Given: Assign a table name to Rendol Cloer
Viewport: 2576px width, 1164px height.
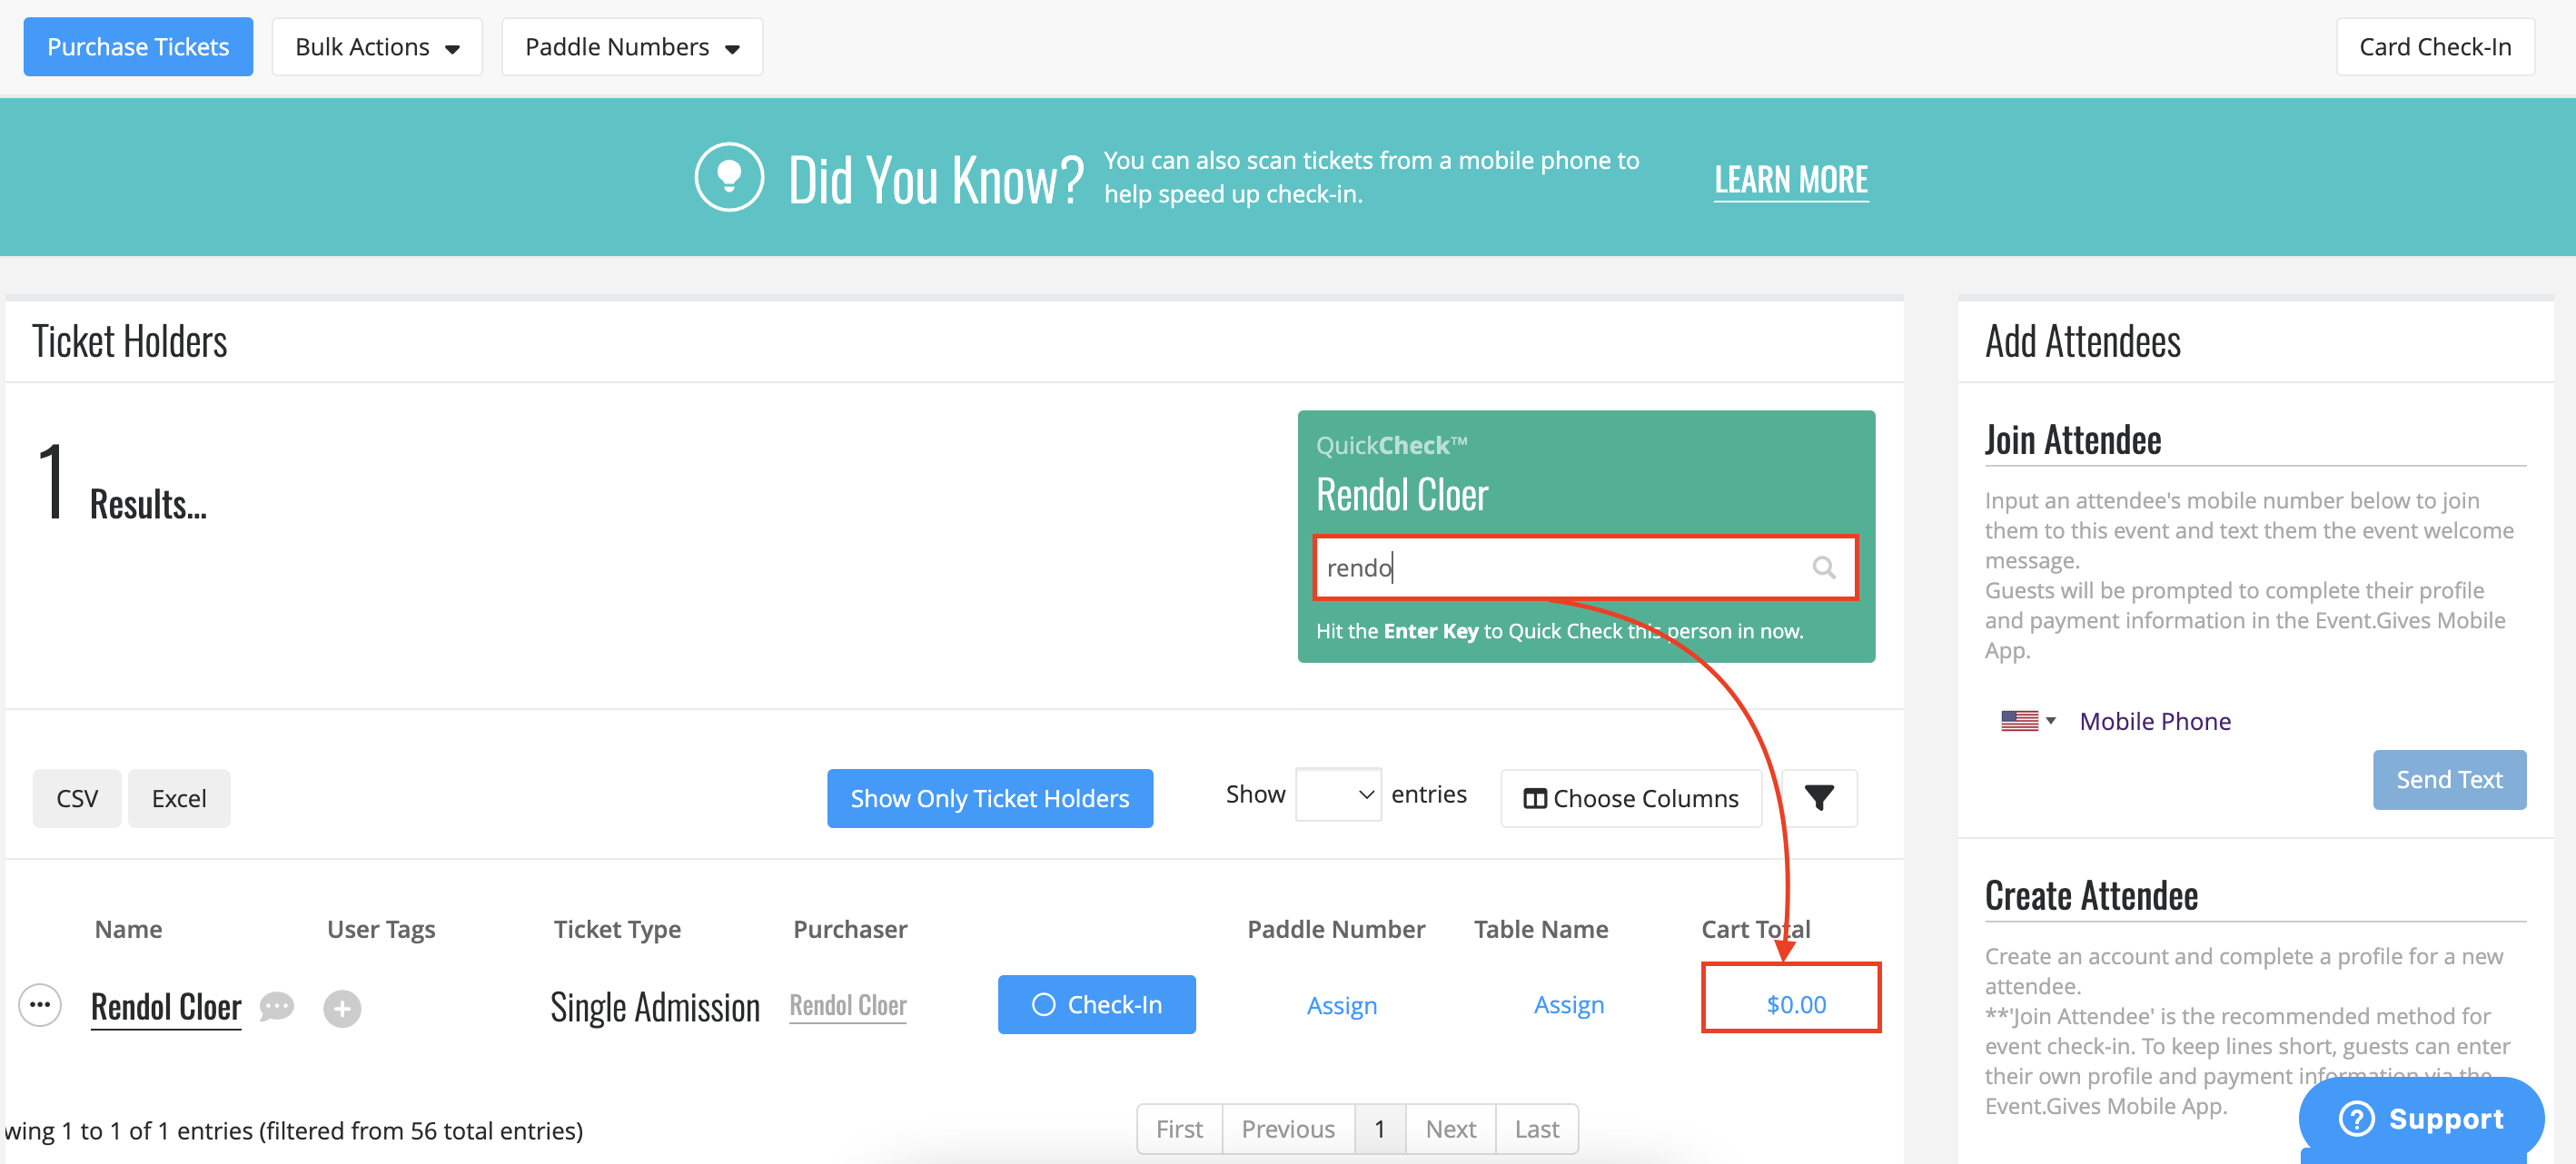Looking at the screenshot, I should (1569, 1005).
